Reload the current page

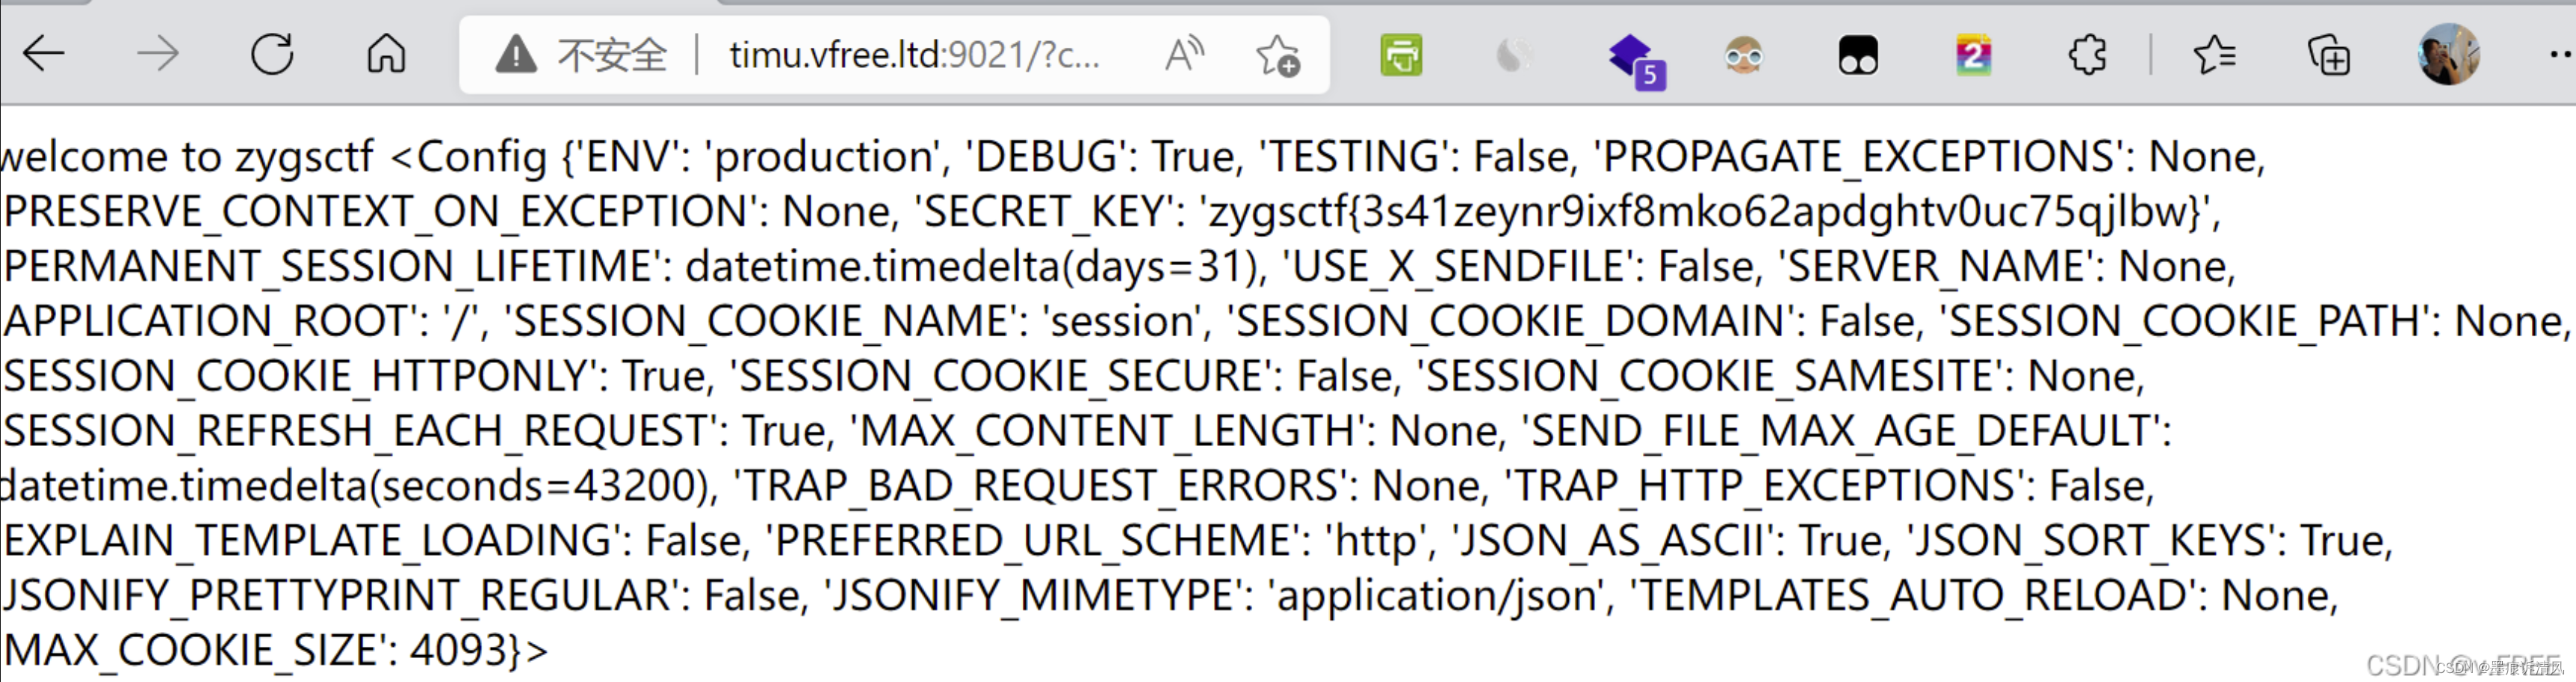(x=272, y=54)
